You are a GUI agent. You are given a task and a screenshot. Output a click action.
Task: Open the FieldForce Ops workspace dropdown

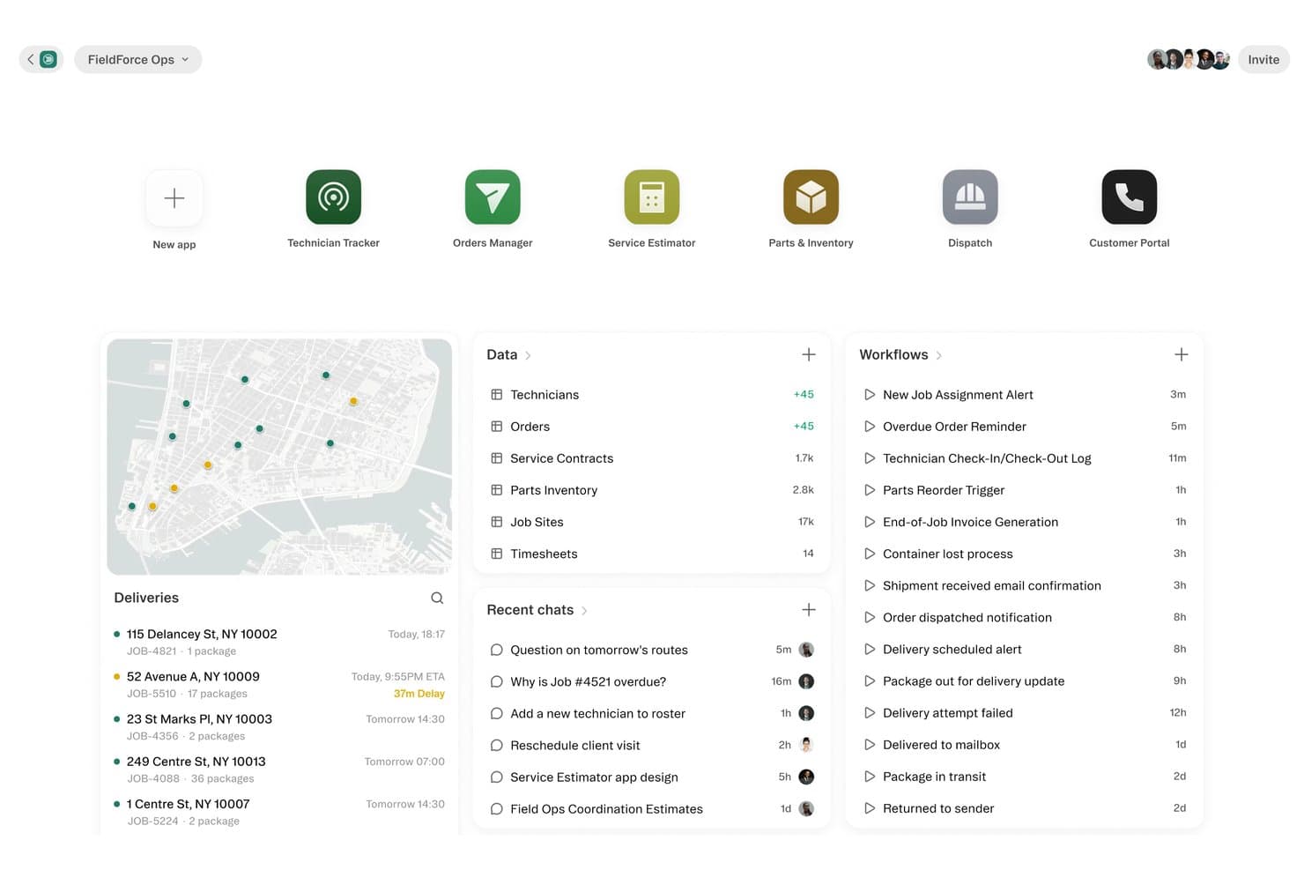point(138,59)
